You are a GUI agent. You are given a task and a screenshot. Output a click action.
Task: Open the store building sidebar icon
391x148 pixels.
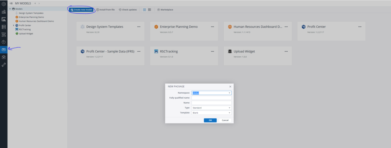pos(4,57)
